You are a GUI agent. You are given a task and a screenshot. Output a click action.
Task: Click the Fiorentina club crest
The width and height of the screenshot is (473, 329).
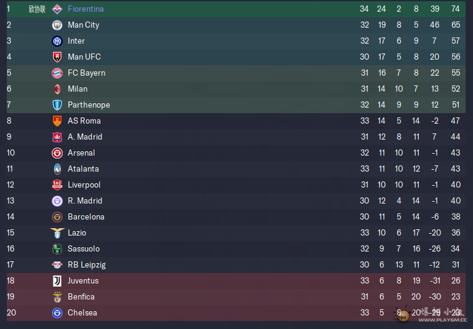57,9
